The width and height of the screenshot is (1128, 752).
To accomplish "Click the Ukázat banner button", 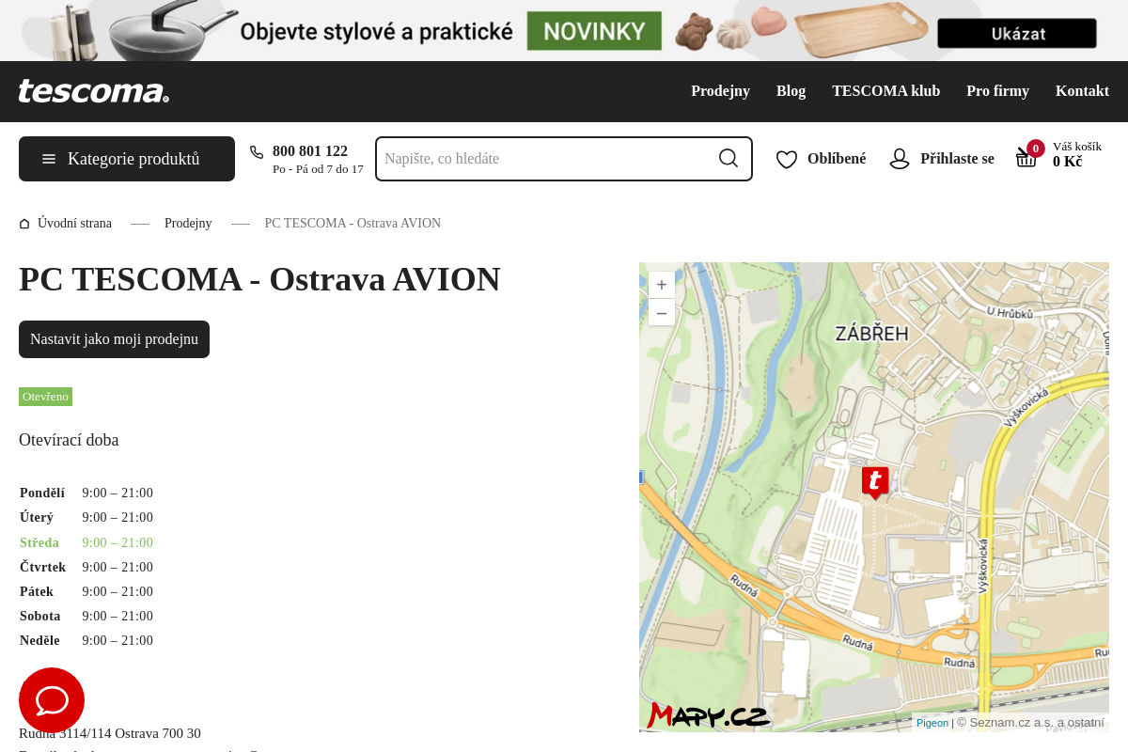I will point(1017,34).
